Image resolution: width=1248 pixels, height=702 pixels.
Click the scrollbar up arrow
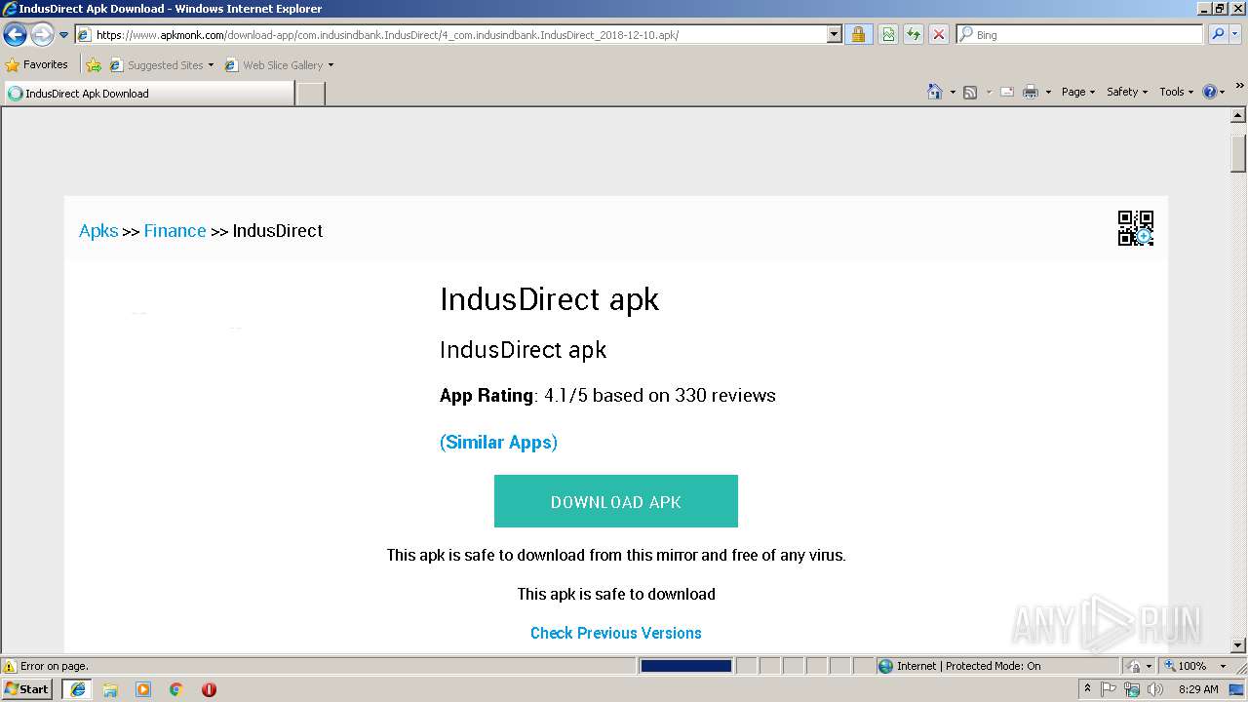(x=1239, y=116)
